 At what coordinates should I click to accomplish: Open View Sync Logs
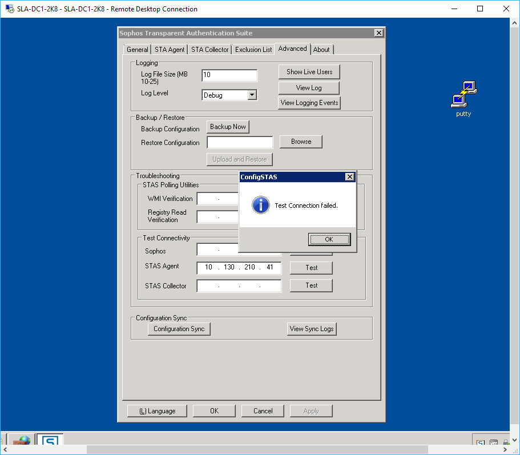312,329
